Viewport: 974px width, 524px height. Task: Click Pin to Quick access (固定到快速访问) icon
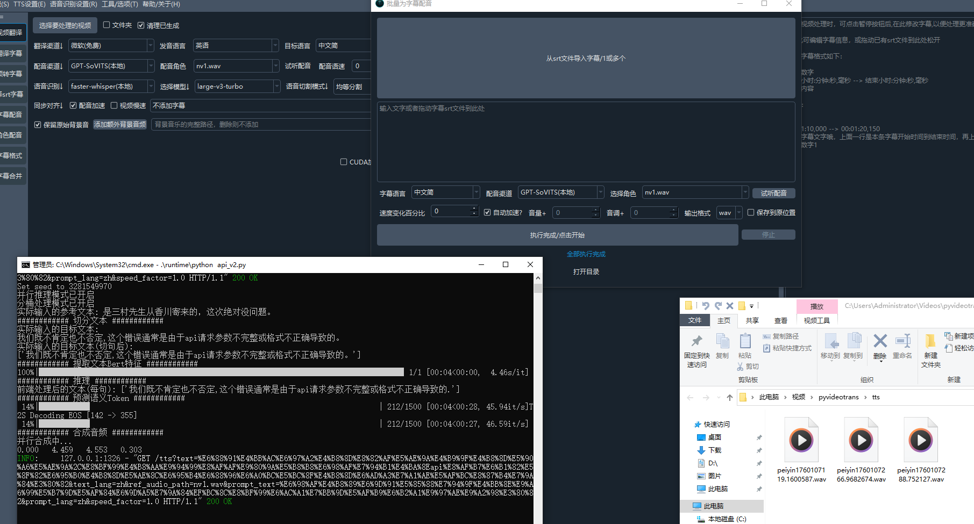pos(696,342)
